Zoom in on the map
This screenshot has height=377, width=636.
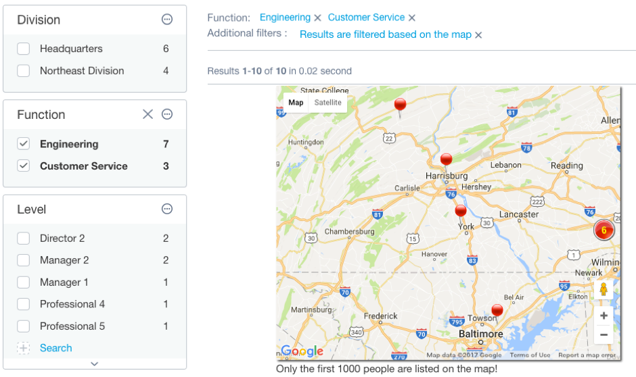click(604, 316)
